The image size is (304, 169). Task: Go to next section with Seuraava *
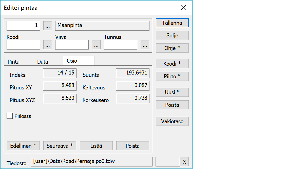tap(60, 146)
